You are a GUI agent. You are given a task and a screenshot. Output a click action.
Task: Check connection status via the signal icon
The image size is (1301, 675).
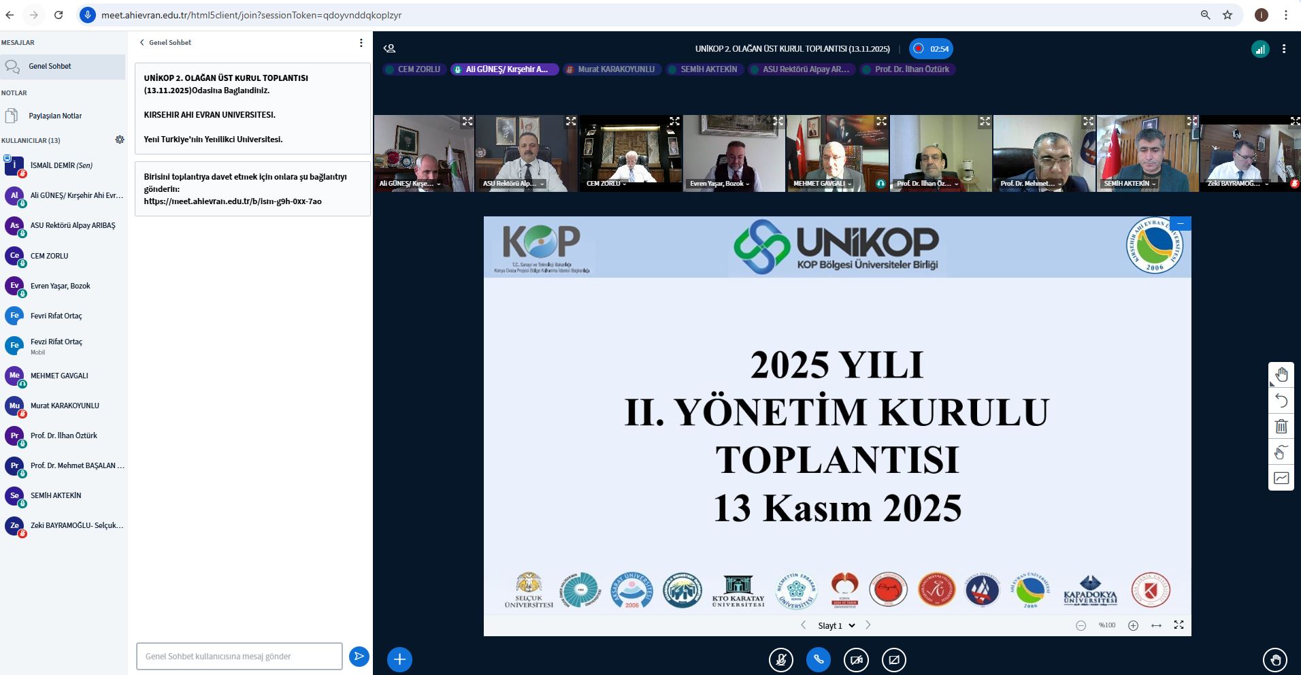coord(1261,49)
